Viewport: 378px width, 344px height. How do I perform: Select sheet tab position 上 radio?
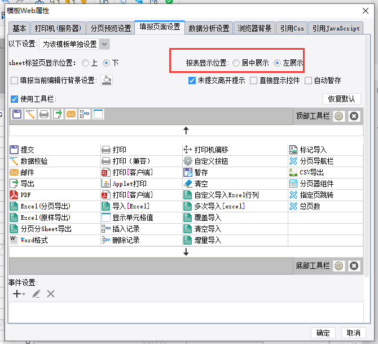[x=85, y=63]
